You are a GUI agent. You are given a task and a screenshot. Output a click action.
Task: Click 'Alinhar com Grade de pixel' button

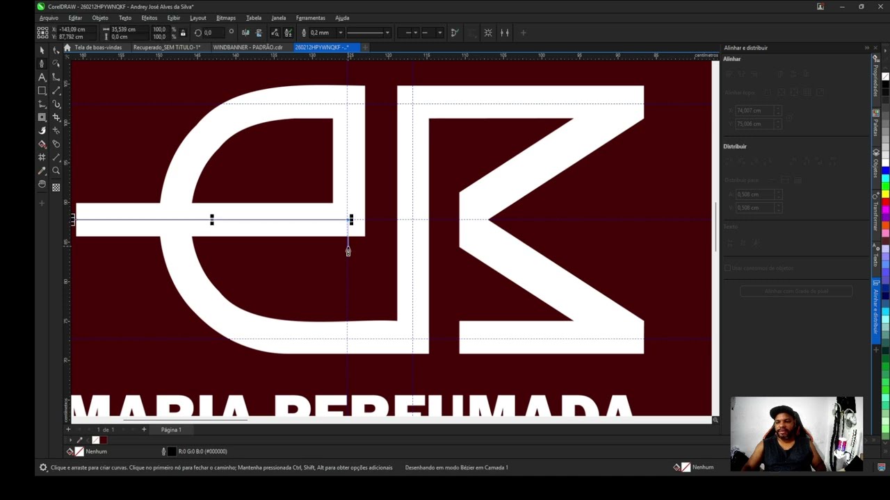(796, 291)
